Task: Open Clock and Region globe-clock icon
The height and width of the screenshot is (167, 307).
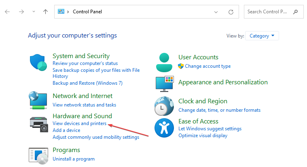Action: tap(164, 106)
